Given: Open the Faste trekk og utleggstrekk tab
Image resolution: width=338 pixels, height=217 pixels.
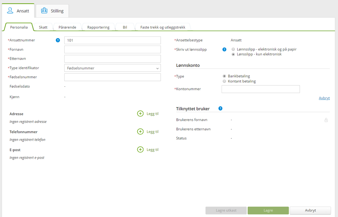Looking at the screenshot, I should [163, 27].
